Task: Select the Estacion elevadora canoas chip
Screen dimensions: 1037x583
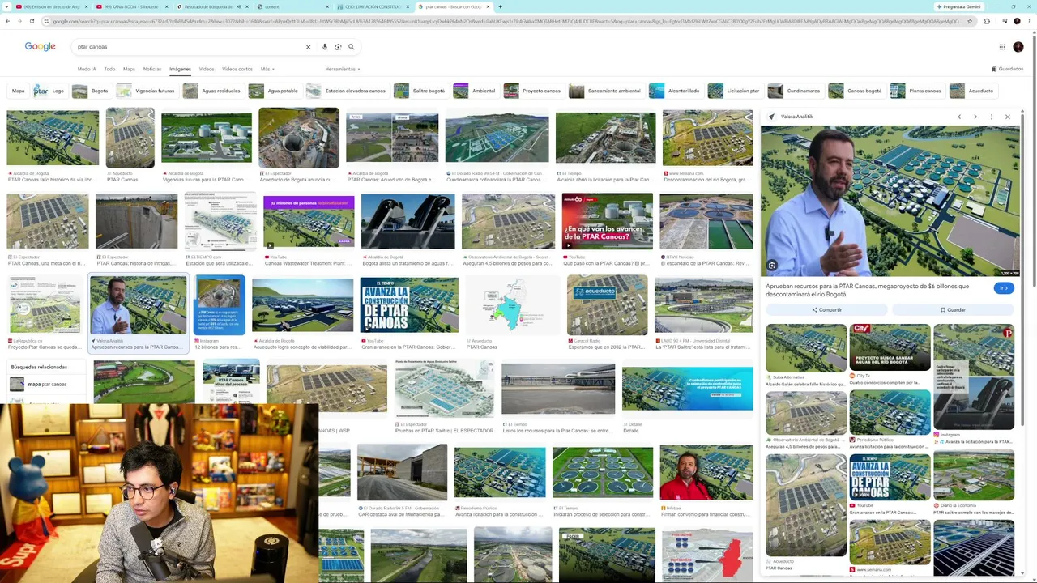Action: [347, 91]
